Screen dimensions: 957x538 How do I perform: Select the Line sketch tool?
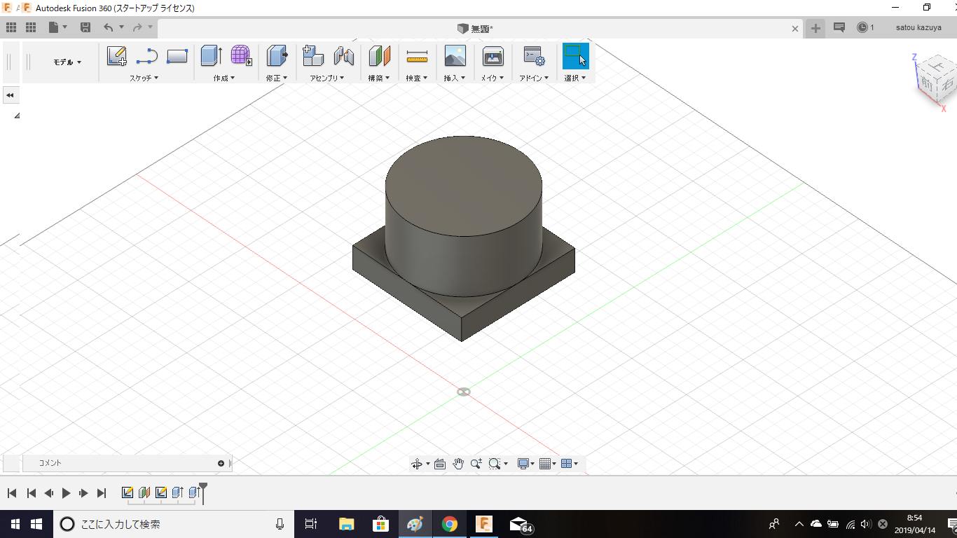147,56
